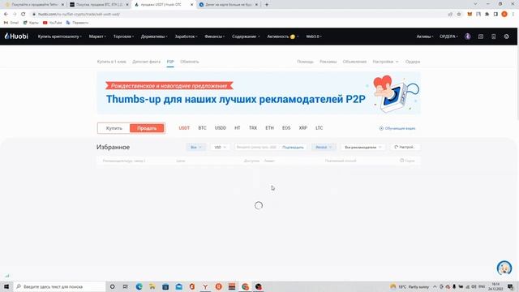Switch to the P2P tab
Image resolution: width=519 pixels, height=292 pixels.
tap(170, 62)
